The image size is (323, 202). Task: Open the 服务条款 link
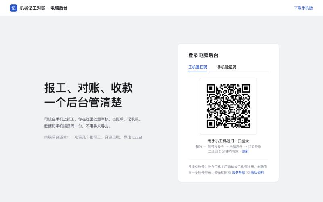(x=238, y=173)
